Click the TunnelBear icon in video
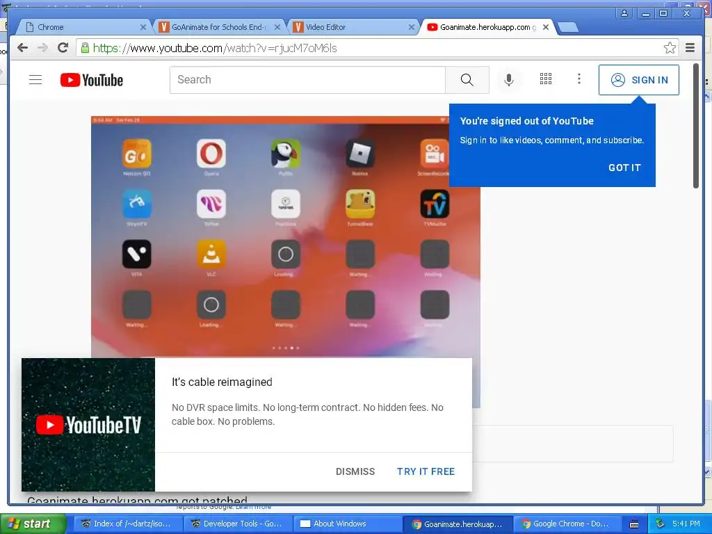This screenshot has height=534, width=712. point(360,204)
